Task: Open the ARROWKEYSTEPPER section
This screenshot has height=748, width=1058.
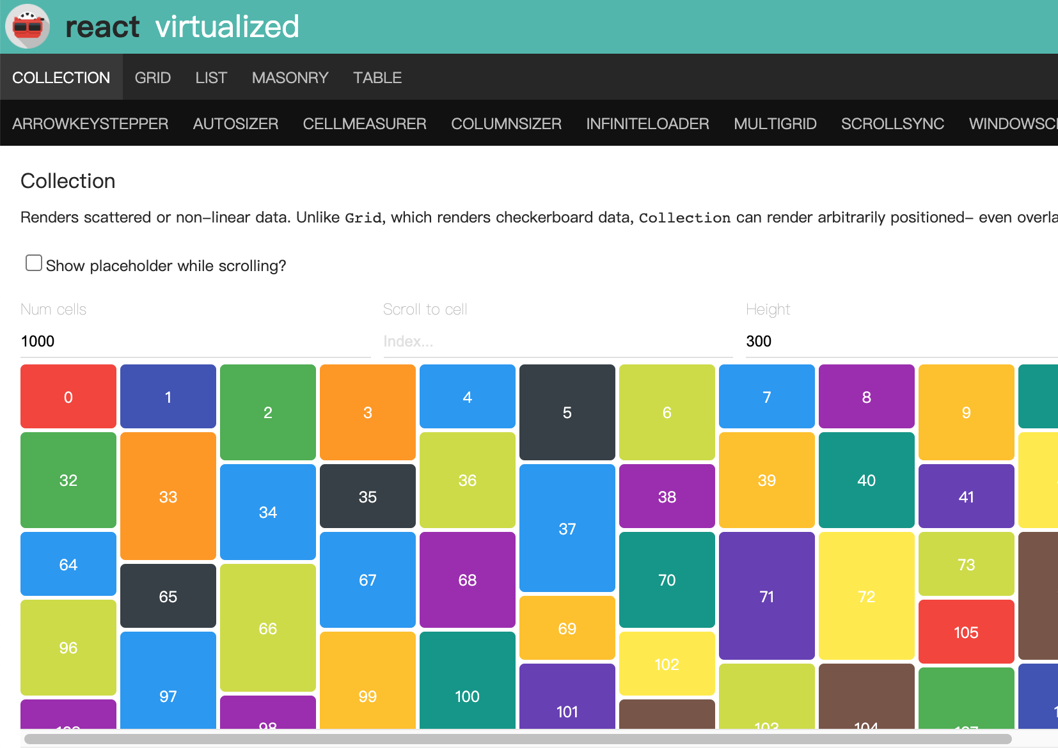Action: pyautogui.click(x=90, y=123)
